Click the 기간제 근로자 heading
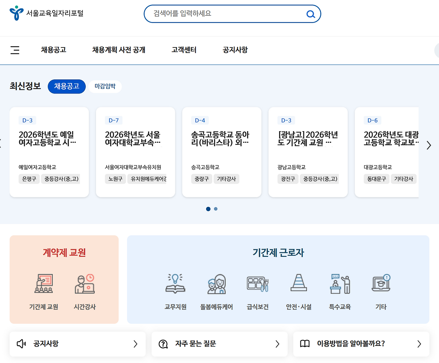The height and width of the screenshot is (363, 439). click(278, 253)
